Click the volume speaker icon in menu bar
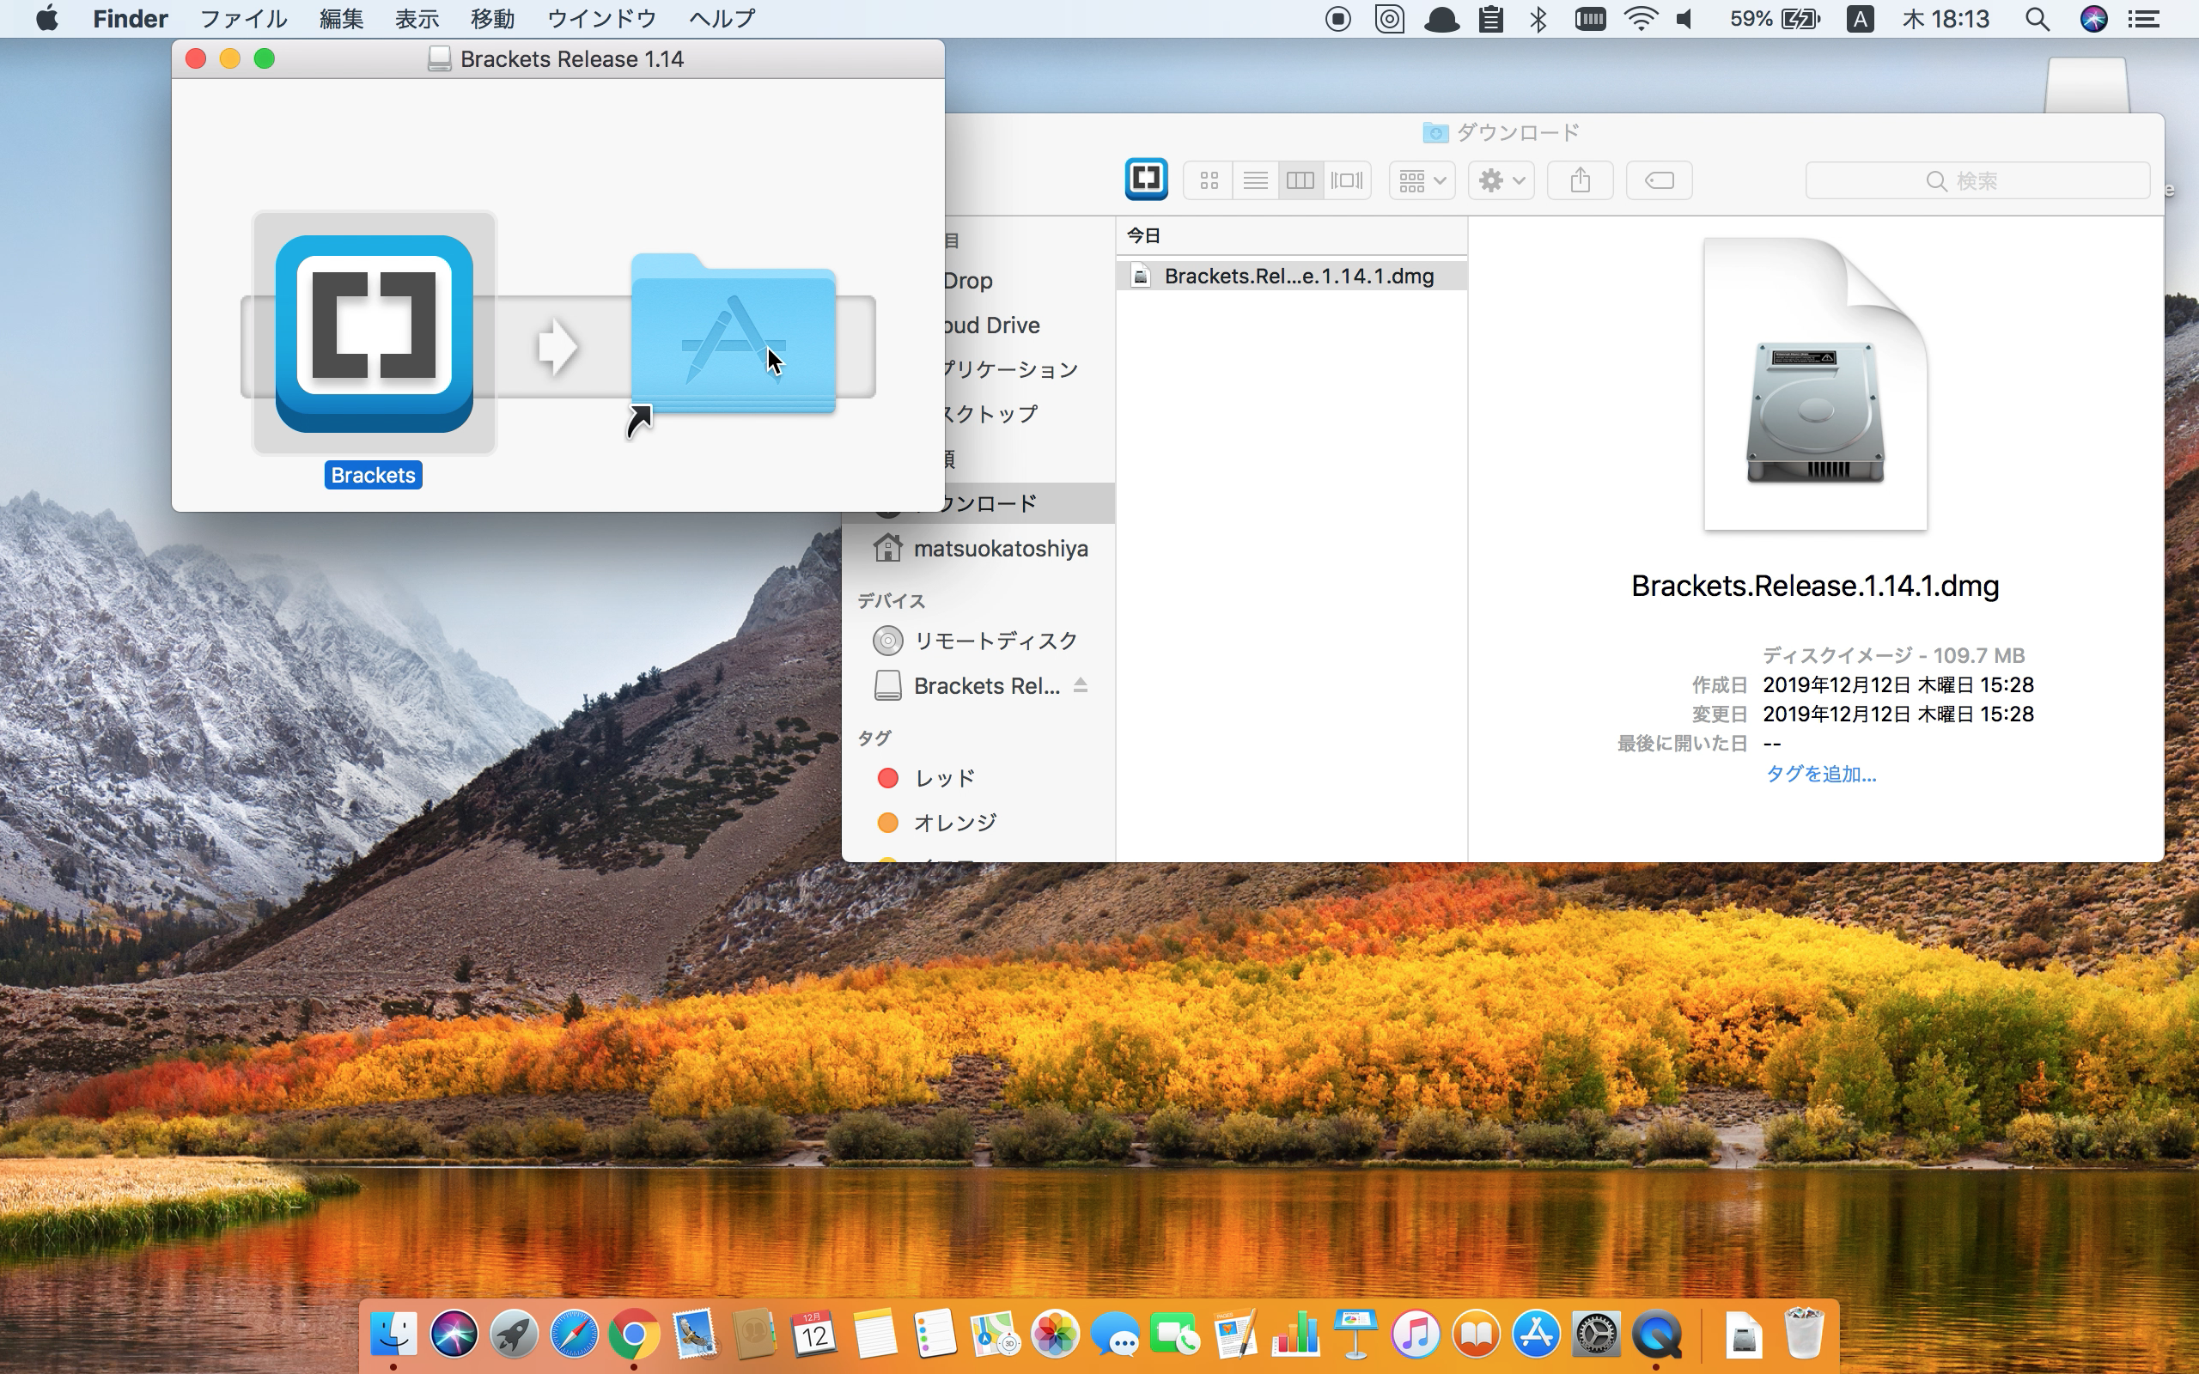The height and width of the screenshot is (1374, 2199). click(1685, 18)
